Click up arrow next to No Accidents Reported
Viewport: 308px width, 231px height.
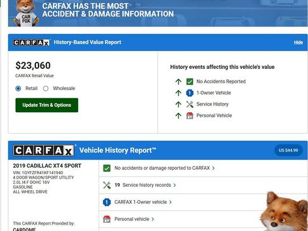coord(179,81)
